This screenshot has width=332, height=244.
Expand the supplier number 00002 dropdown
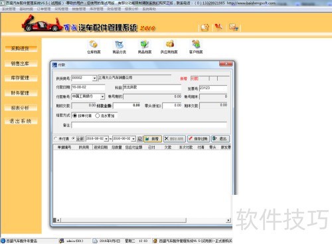94,78
